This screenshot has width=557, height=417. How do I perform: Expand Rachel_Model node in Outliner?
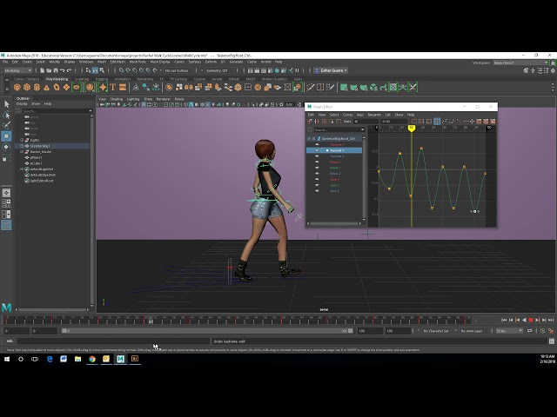22,152
